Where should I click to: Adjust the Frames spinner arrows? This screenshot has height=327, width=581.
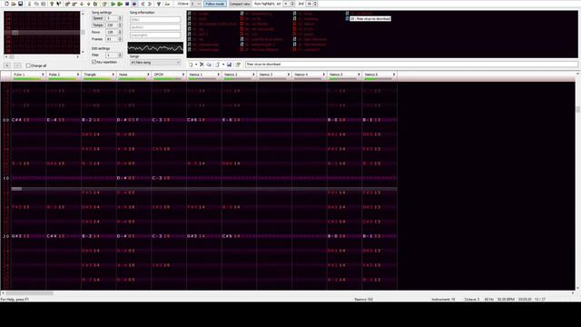pos(120,39)
